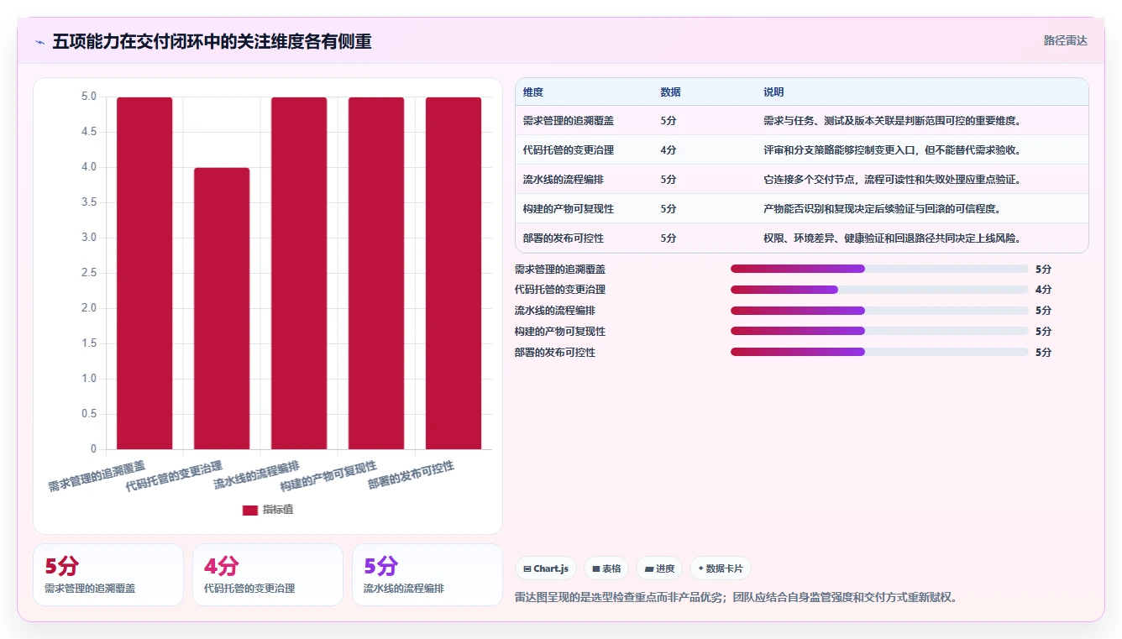Click the 部署的发布可控性 progress bar
This screenshot has width=1122, height=639.
pos(879,352)
